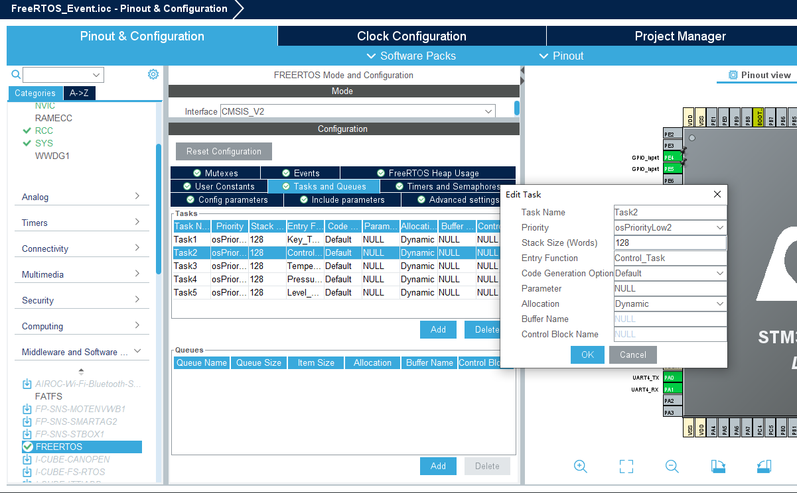Click download icon for FP-SNS-MOTENVWB1

point(27,409)
